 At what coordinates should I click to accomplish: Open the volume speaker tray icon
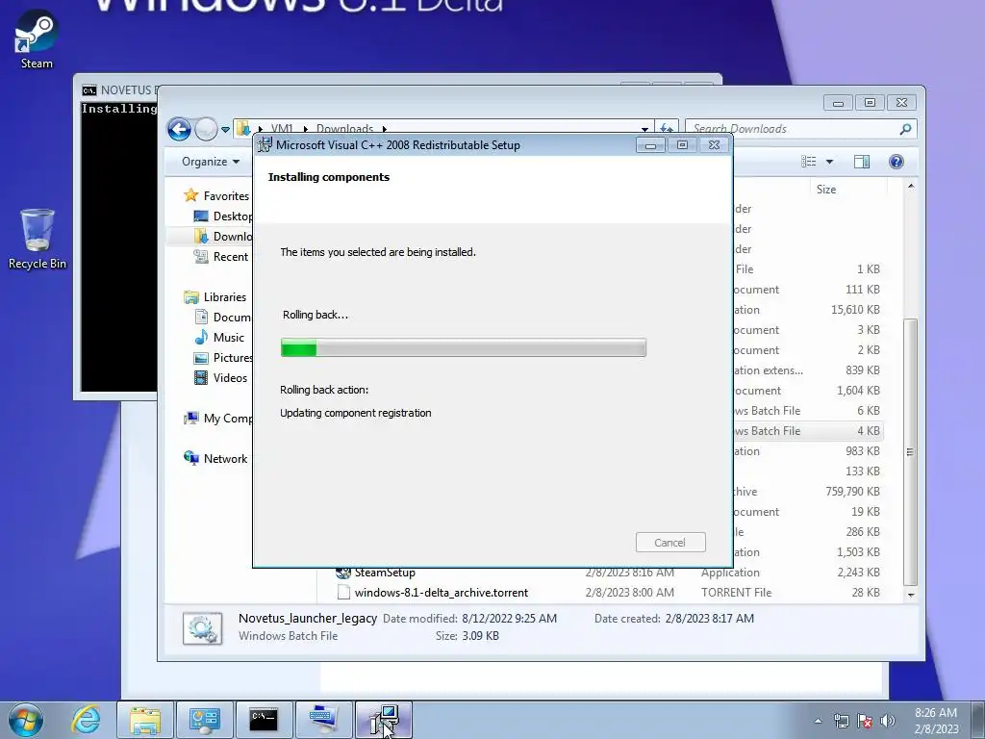[x=888, y=721]
